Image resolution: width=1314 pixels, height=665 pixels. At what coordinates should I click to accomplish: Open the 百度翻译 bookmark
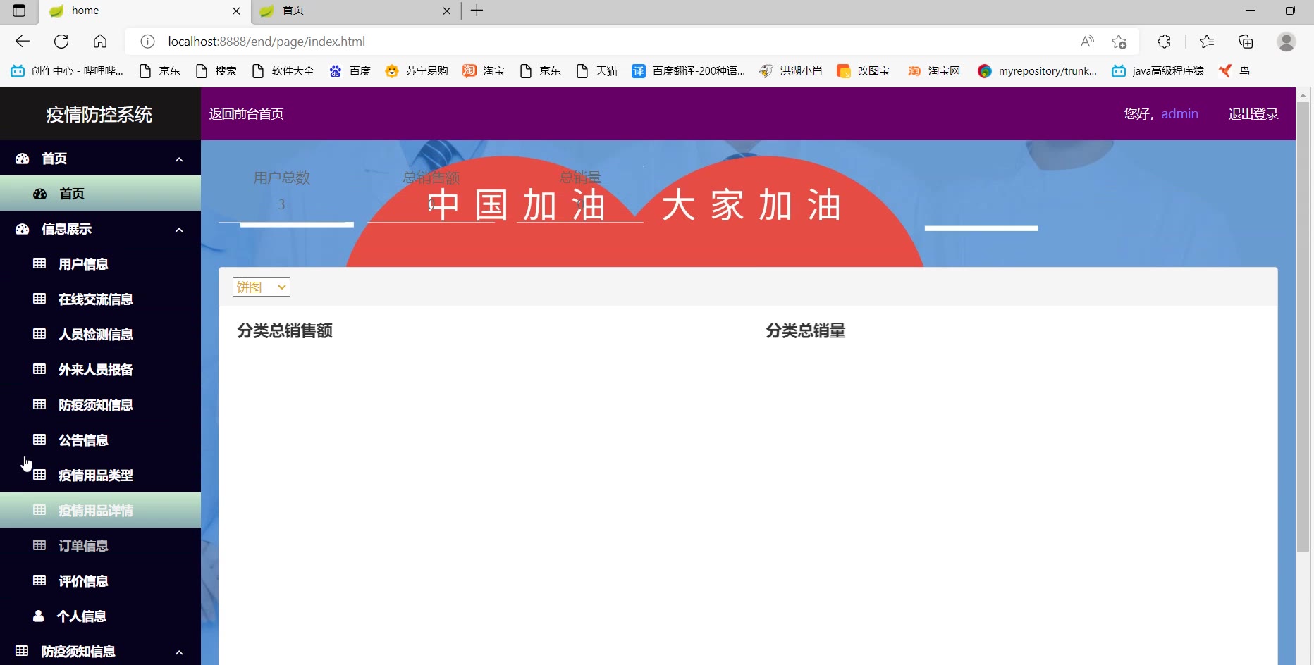(x=689, y=71)
